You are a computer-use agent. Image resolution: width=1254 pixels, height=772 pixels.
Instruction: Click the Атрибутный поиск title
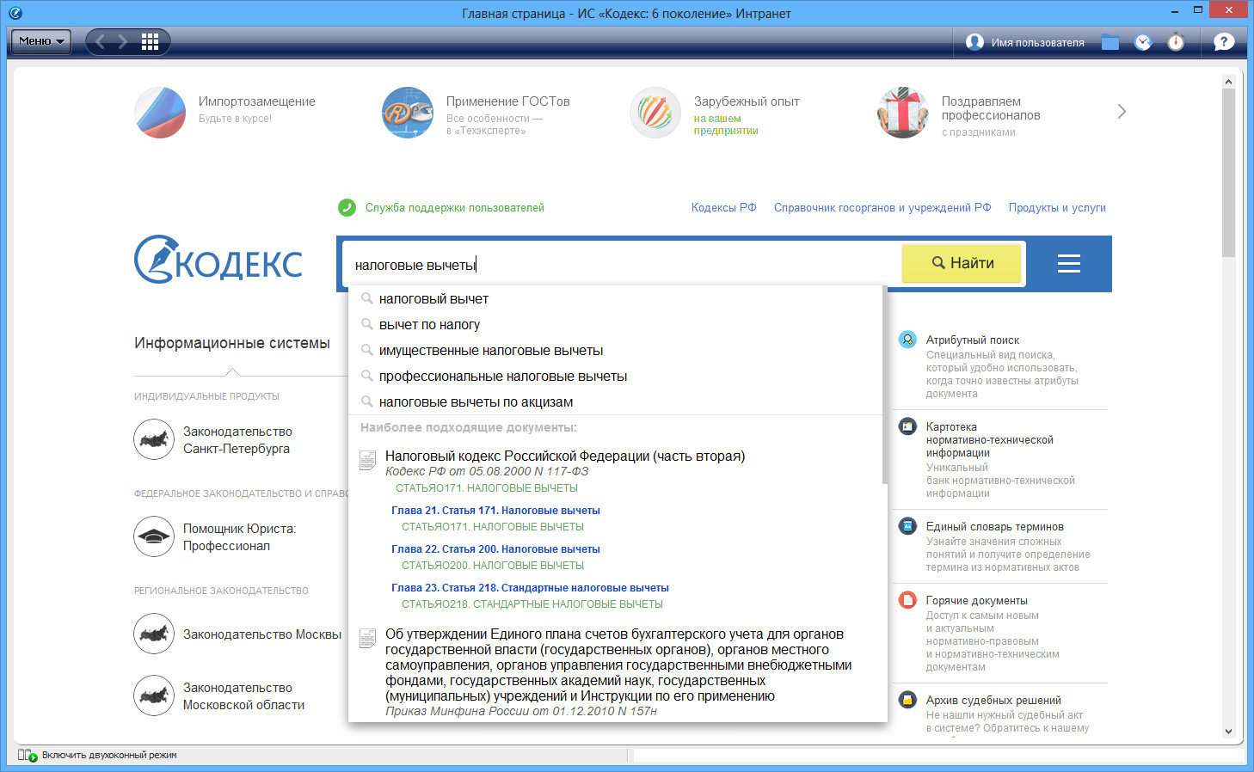coord(972,340)
